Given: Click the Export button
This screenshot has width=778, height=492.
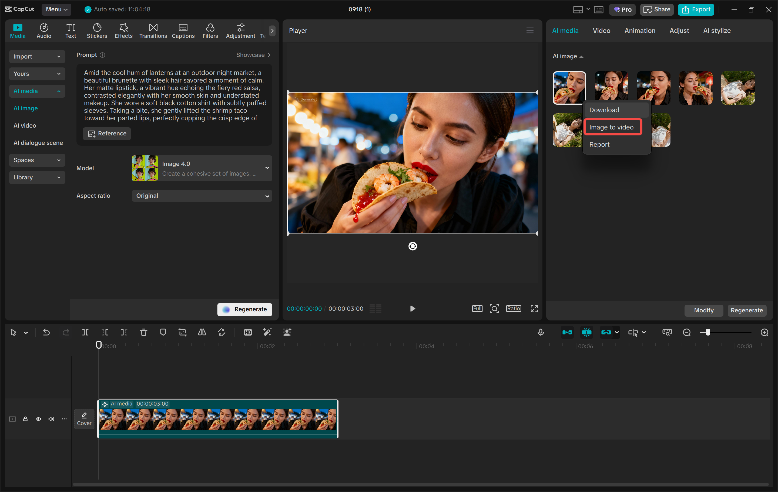Looking at the screenshot, I should [x=696, y=9].
